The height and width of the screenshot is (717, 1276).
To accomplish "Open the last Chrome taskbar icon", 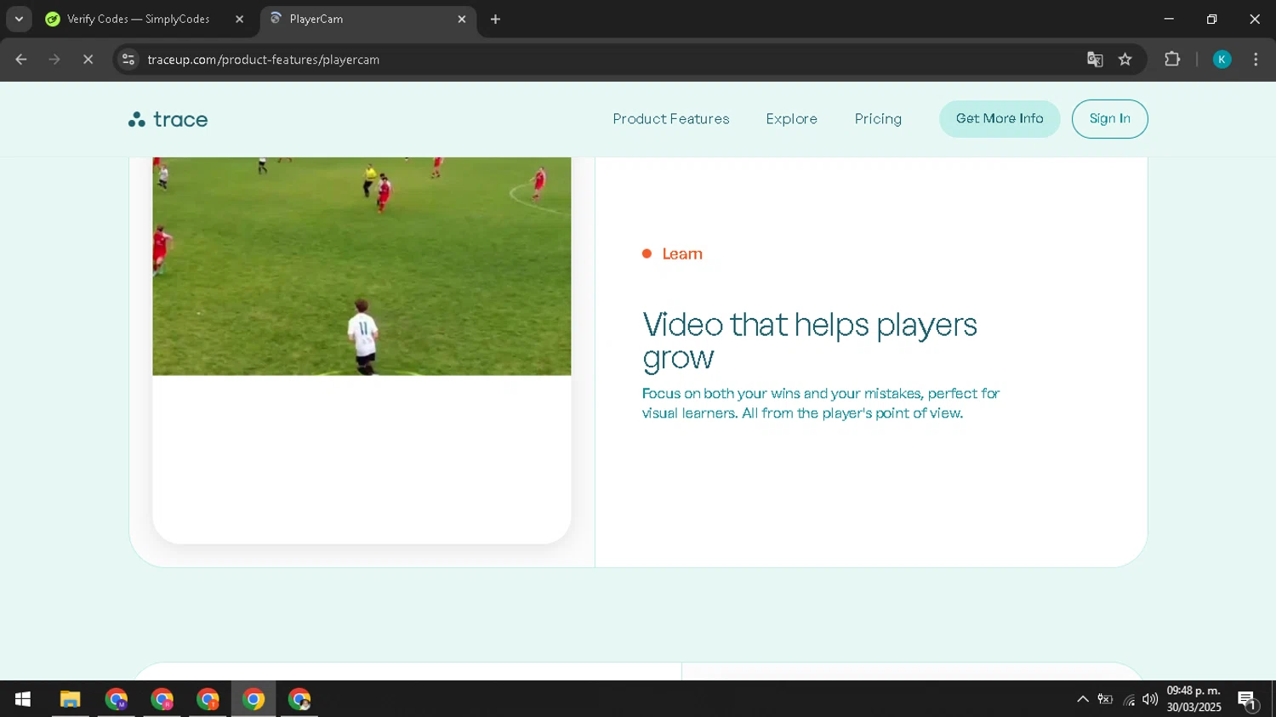I will (x=299, y=699).
